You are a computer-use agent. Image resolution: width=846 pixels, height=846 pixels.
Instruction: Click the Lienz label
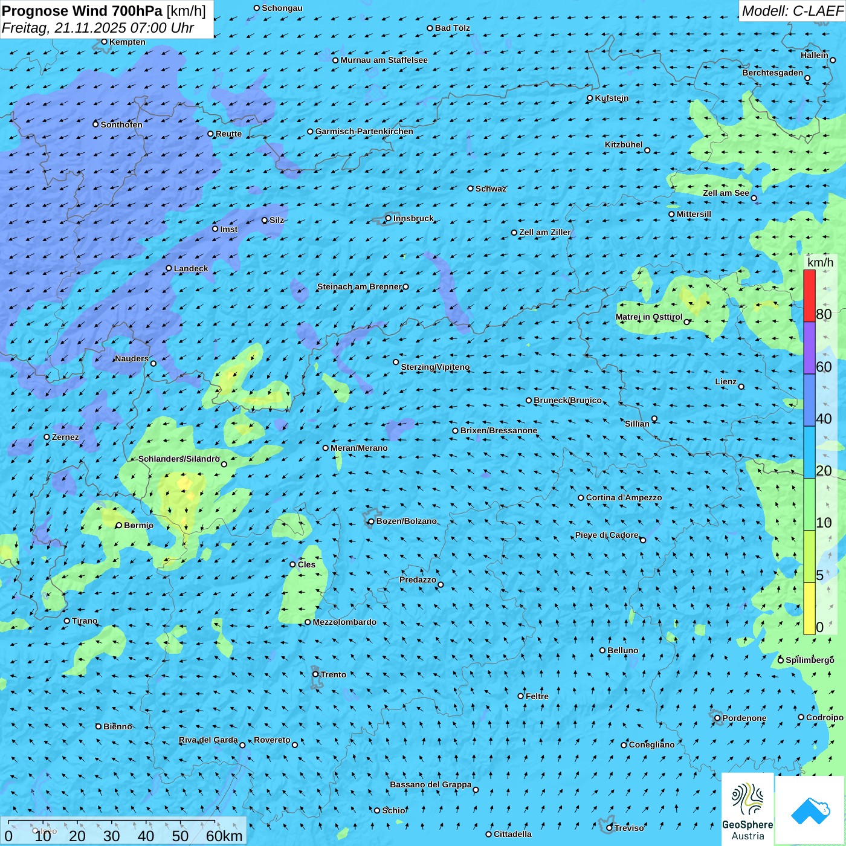[726, 381]
